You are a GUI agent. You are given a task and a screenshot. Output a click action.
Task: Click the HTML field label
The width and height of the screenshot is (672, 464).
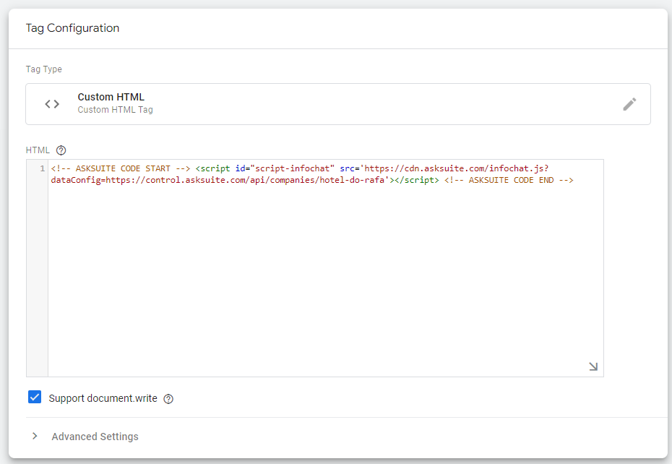(38, 150)
